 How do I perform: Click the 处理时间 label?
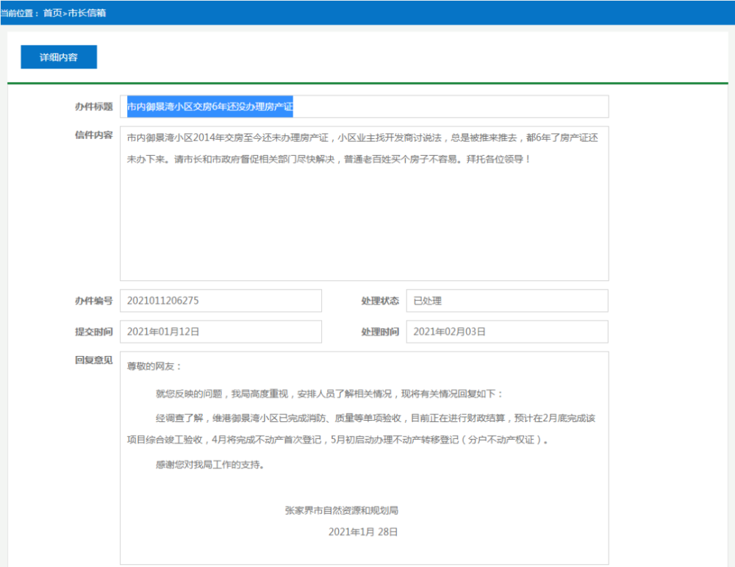(380, 332)
